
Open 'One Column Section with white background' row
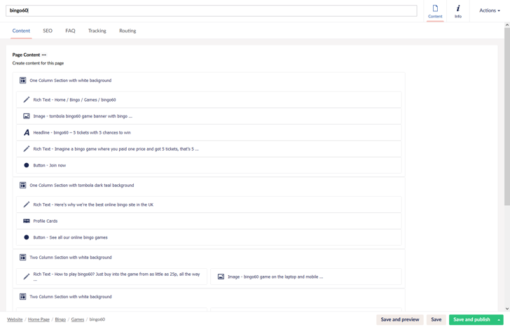point(209,81)
